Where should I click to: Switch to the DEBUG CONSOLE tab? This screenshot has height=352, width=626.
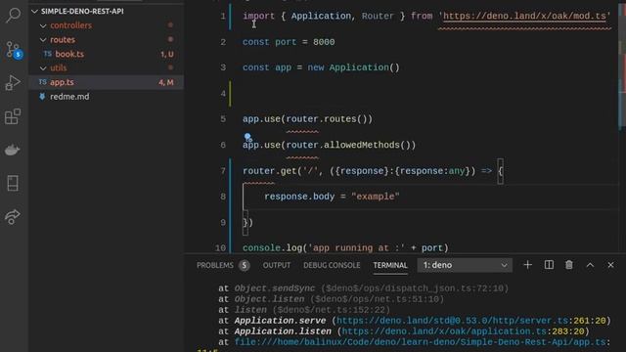click(x=332, y=265)
